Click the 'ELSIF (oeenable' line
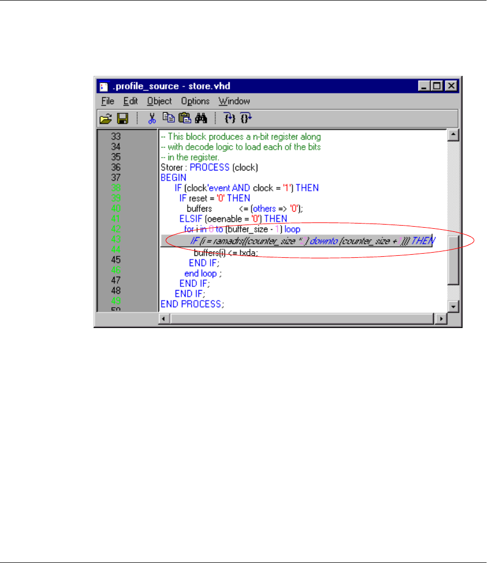 [x=233, y=219]
